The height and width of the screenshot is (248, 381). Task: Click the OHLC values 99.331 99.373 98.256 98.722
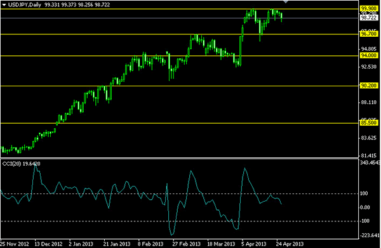77,5
